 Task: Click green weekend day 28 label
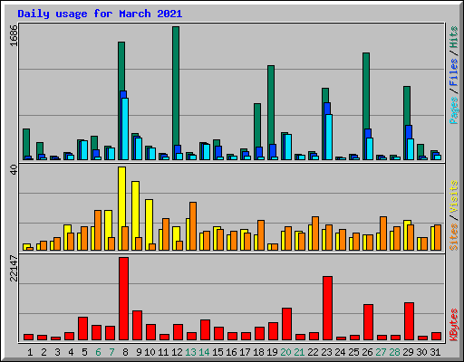394,352
